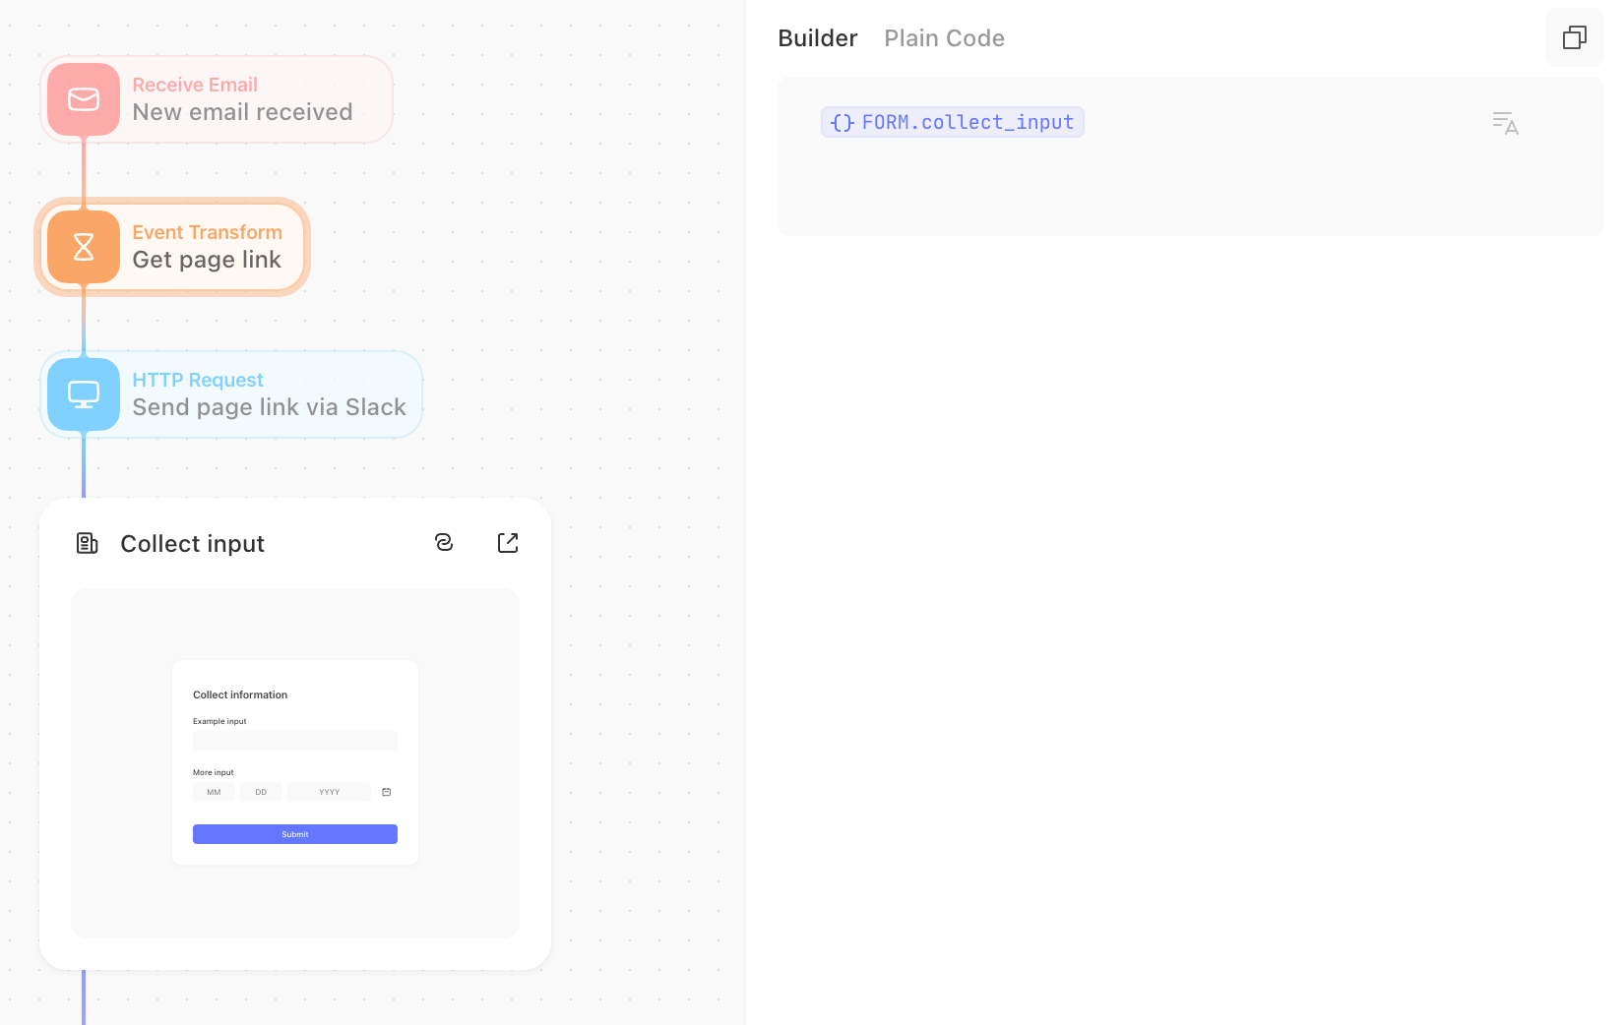Click the form icon beside Collect input
Screen dimensions: 1624x1025
pyautogui.click(x=88, y=543)
